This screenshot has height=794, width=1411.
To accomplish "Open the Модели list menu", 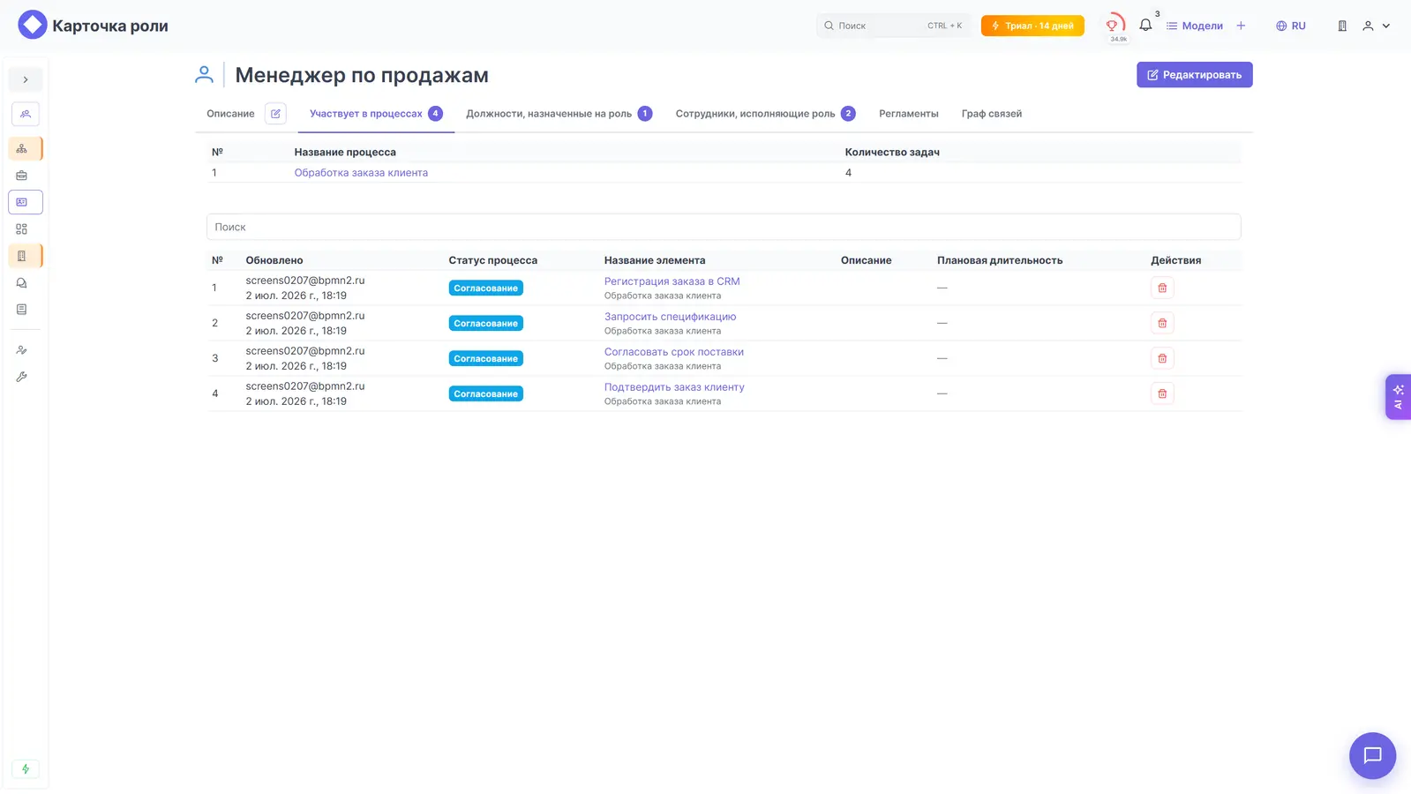I will [x=1195, y=26].
